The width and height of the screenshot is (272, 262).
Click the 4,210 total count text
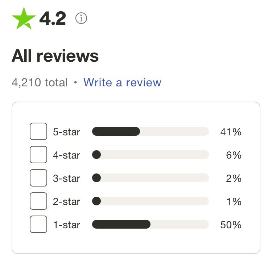[x=40, y=82]
